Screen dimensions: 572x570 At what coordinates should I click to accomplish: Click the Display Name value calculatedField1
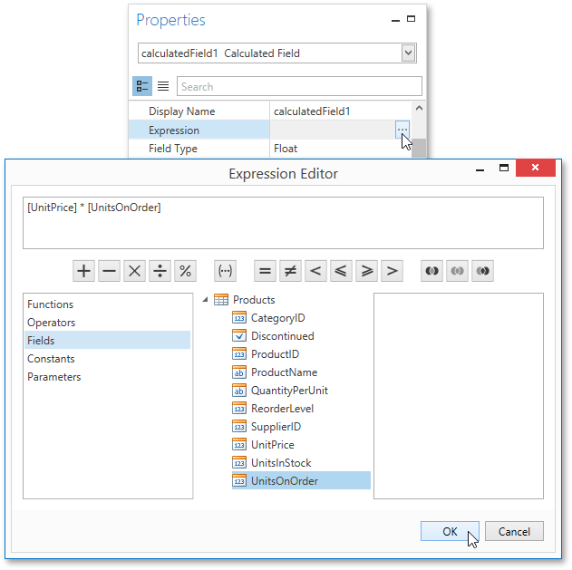[x=312, y=111]
